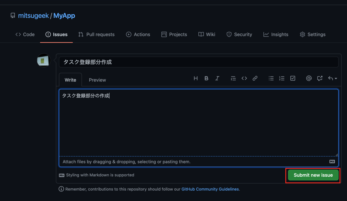Switch to the Preview tab

point(97,80)
